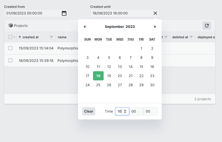Viewport: 222px width, 142px height.
Task: Click the September month title
Action: [114, 27]
